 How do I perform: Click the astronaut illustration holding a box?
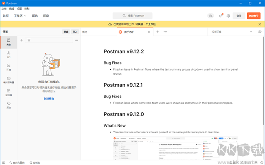51,64
